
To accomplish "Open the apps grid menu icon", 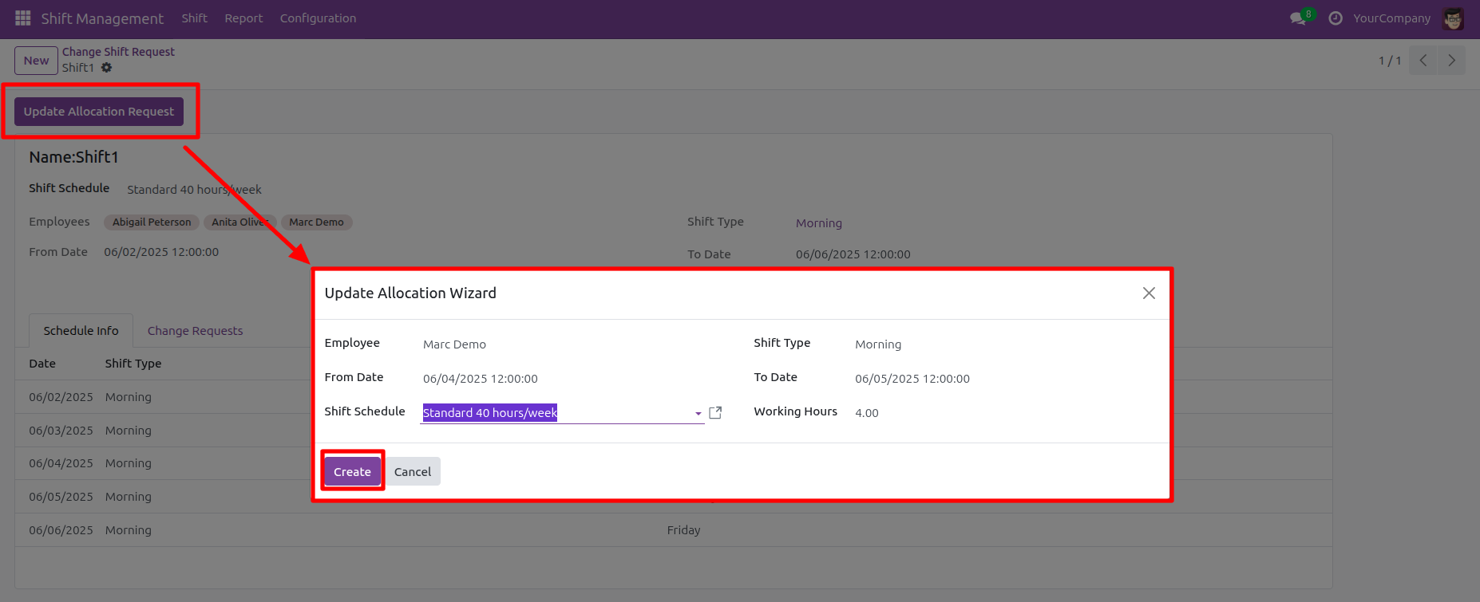I will pyautogui.click(x=22, y=18).
